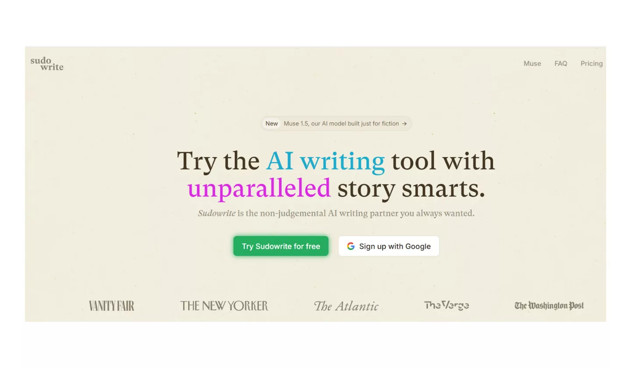Screen dimensions: 631x368
Task: Click the magenta "unparalleled" headline word
Action: [259, 188]
